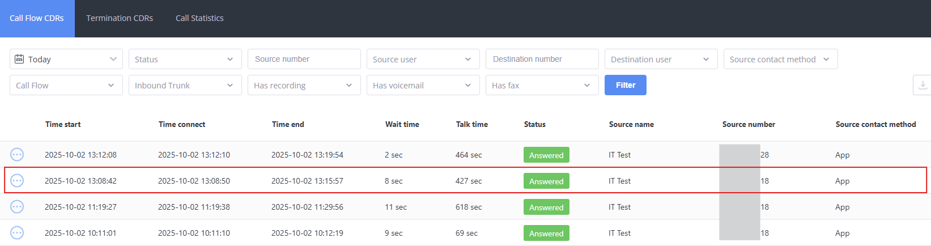931x246 pixels.
Task: Click the download export icon
Action: pyautogui.click(x=923, y=85)
